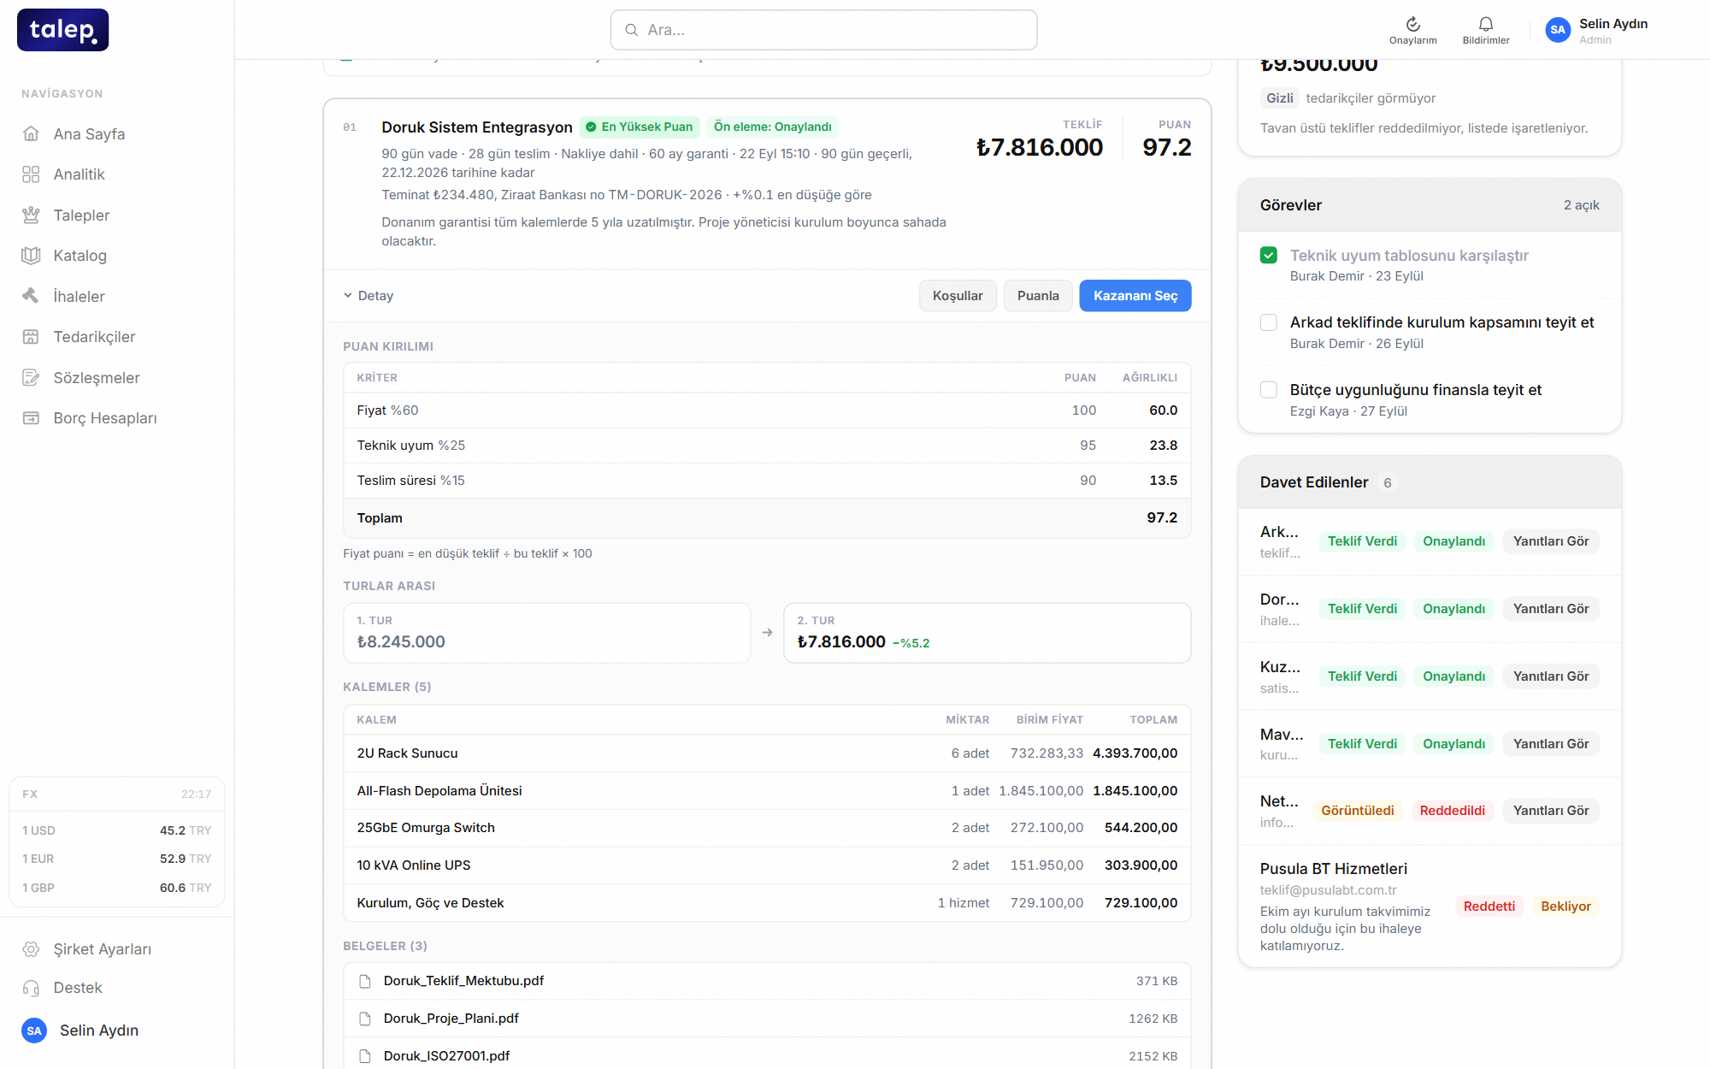Viewport: 1710px width, 1069px height.
Task: Open Şirket Ayarları gear icon
Action: (x=31, y=949)
